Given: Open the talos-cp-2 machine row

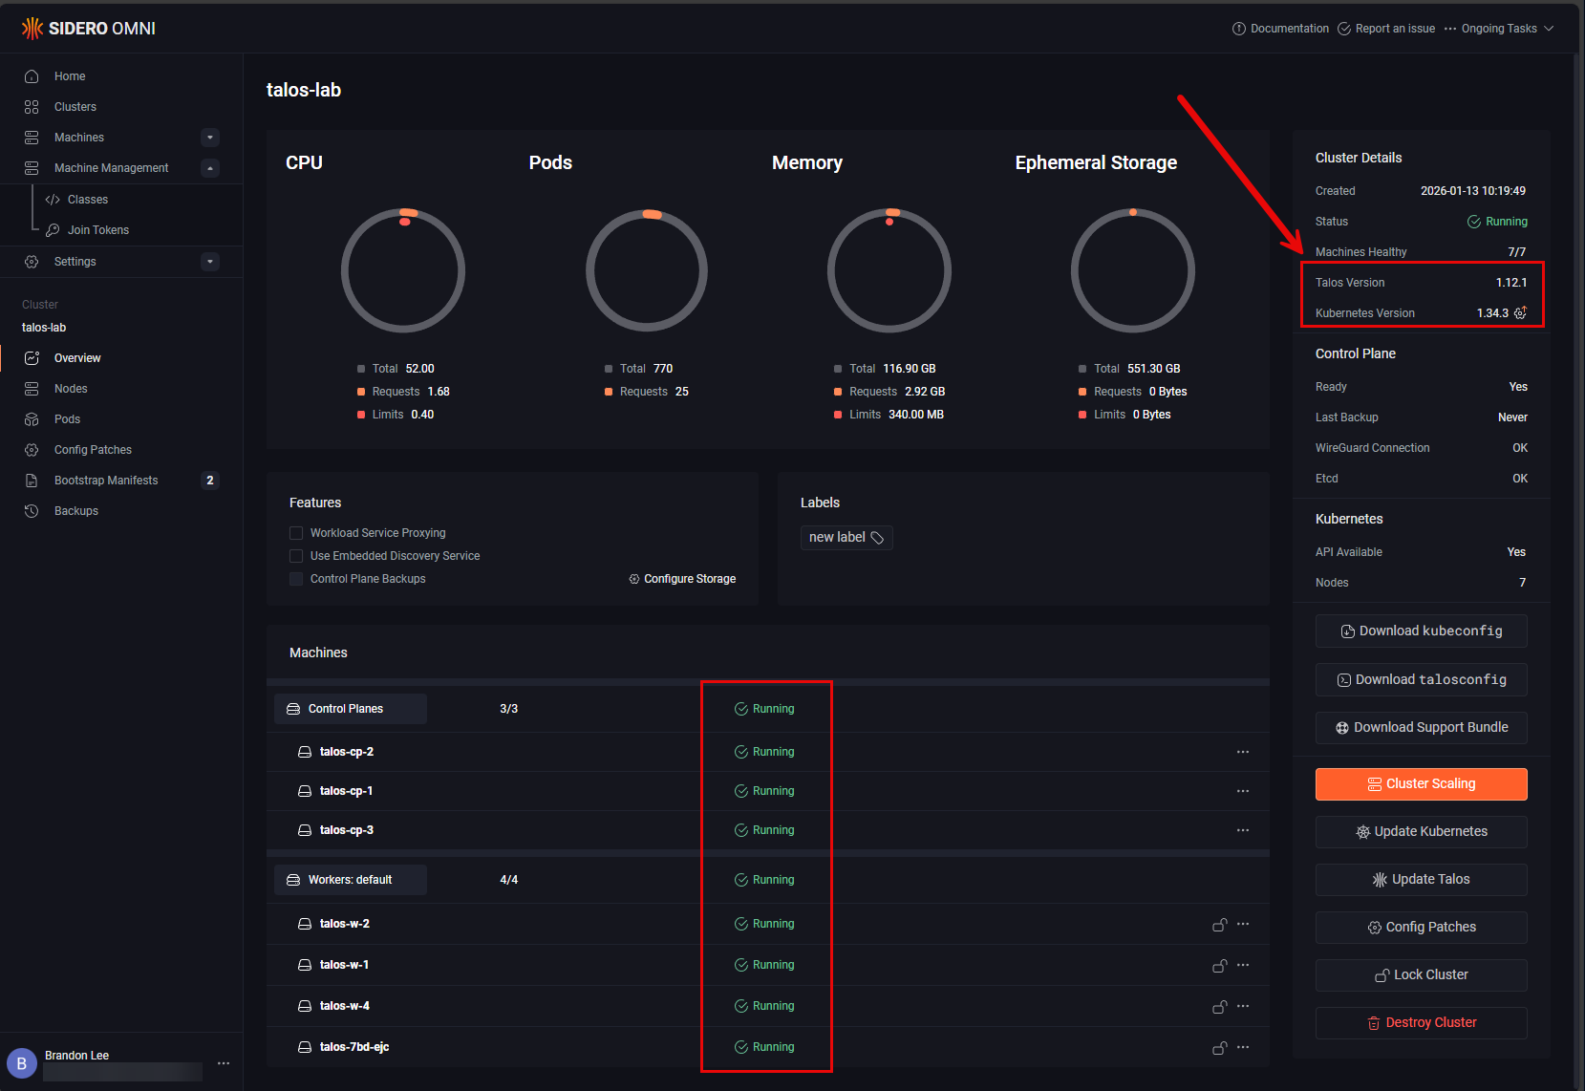Looking at the screenshot, I should [768, 752].
